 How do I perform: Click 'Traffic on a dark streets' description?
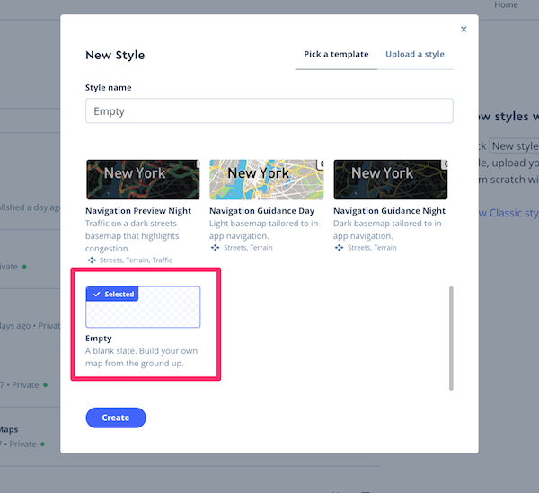click(132, 235)
